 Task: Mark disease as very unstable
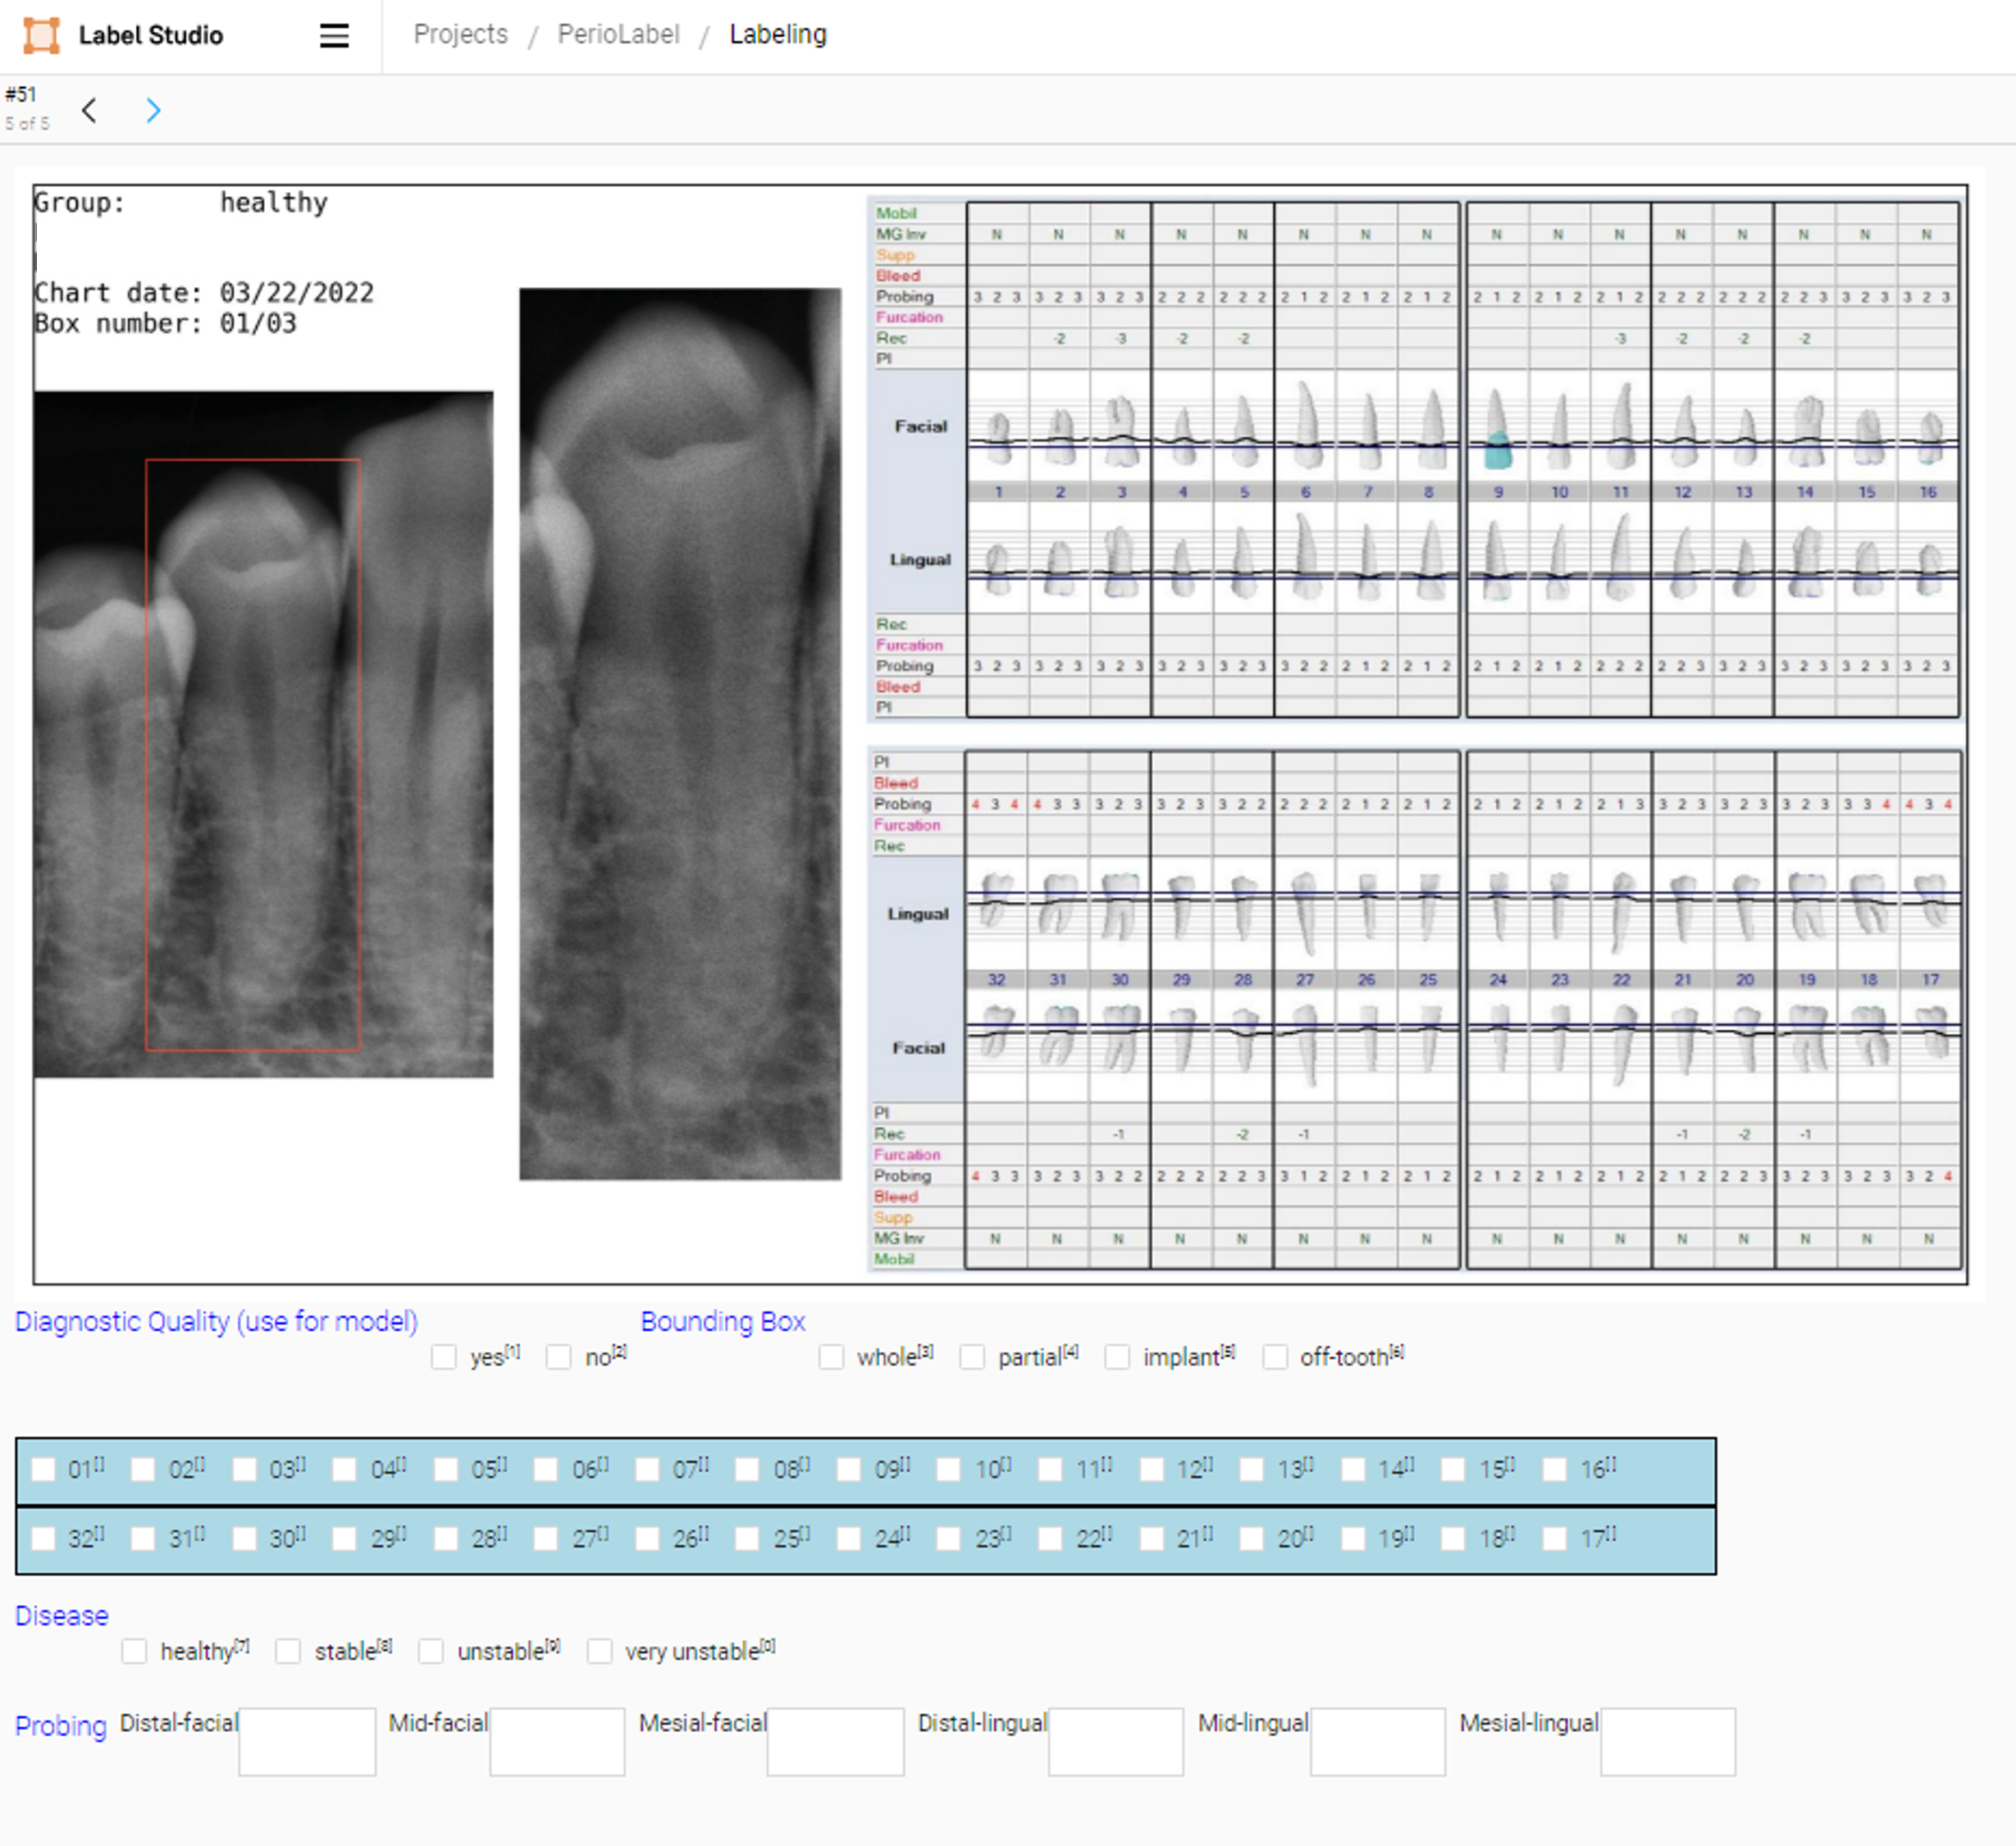[x=600, y=1651]
